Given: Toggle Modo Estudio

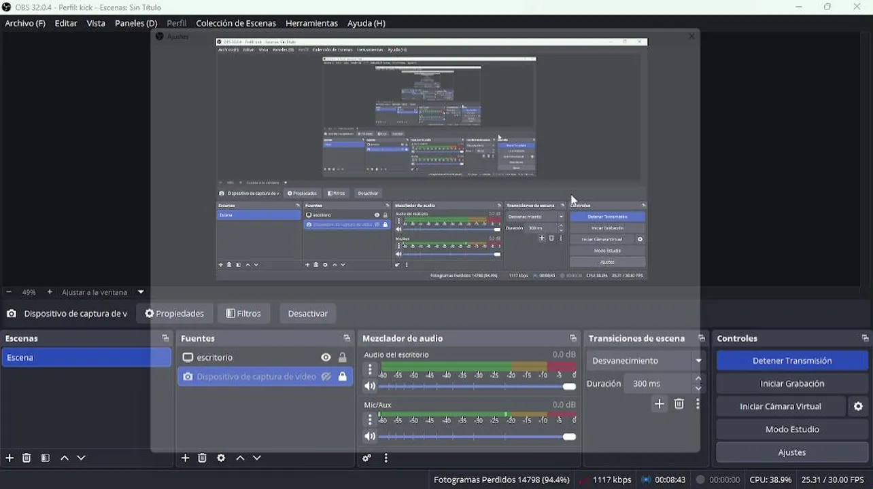Looking at the screenshot, I should 792,429.
